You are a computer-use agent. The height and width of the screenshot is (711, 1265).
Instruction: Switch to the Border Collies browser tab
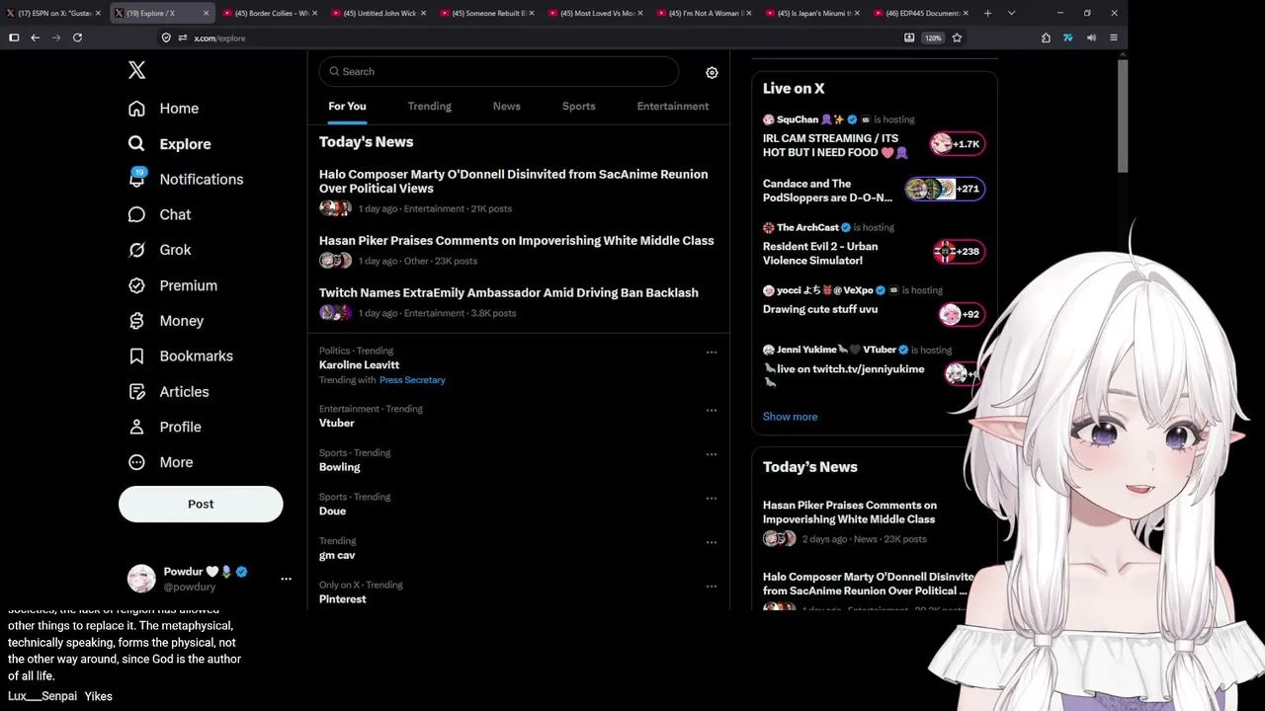click(271, 13)
